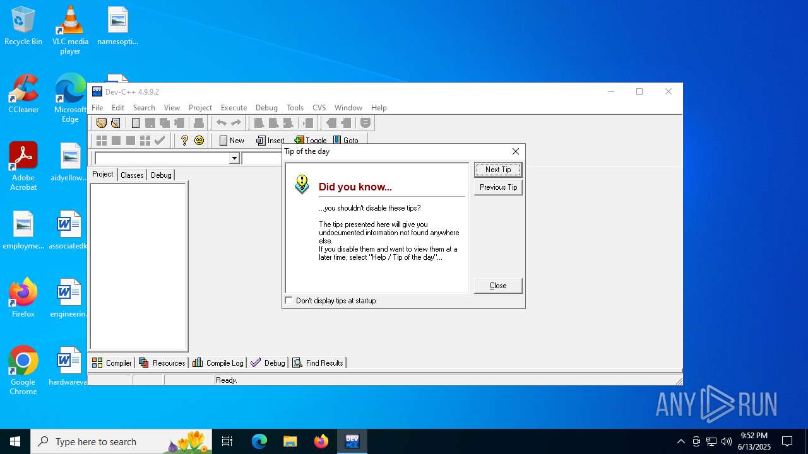Click the grayed-out Compile toolbar icon

point(101,141)
